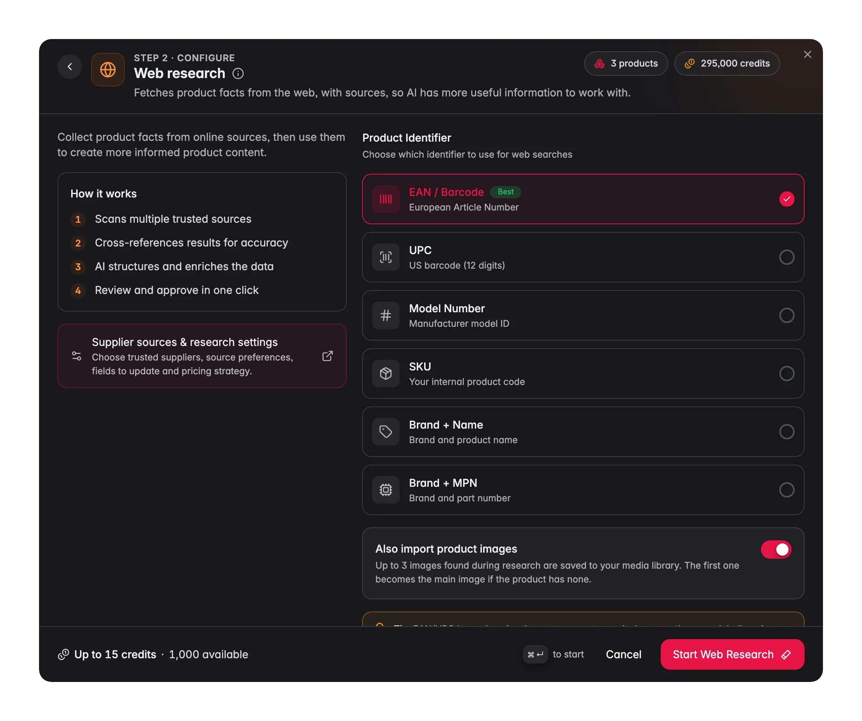Image resolution: width=862 pixels, height=721 pixels.
Task: Click the 3 products badge
Action: [626, 63]
